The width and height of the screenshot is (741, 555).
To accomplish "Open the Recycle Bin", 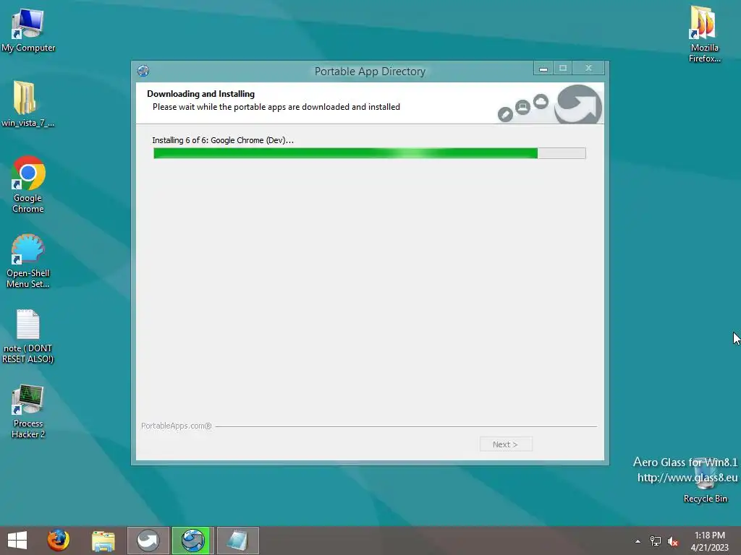I will pos(705,481).
